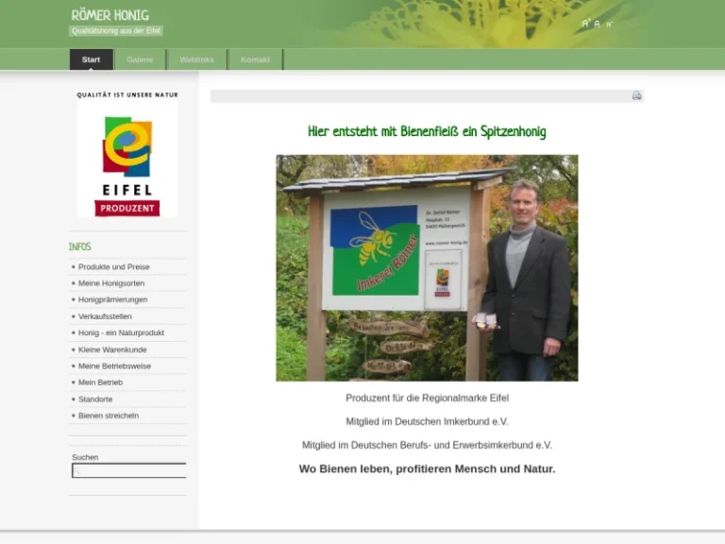Open Honigprämierungen from the Infos menu
The width and height of the screenshot is (725, 544).
[x=112, y=299]
